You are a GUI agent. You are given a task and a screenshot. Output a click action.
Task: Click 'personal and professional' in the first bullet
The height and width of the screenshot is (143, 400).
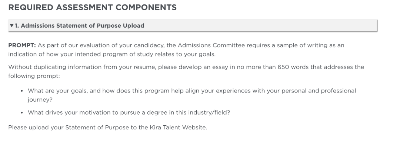pos(311,91)
